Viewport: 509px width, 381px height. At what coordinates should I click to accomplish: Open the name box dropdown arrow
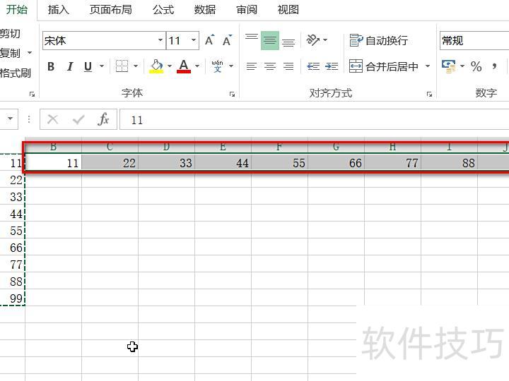[11, 119]
